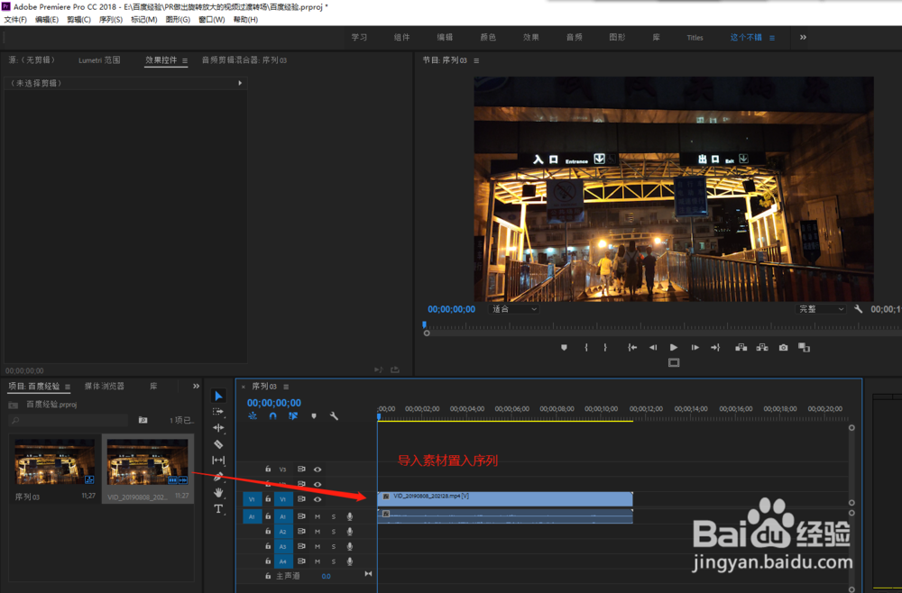
Task: Click the Lift button
Action: click(x=741, y=348)
